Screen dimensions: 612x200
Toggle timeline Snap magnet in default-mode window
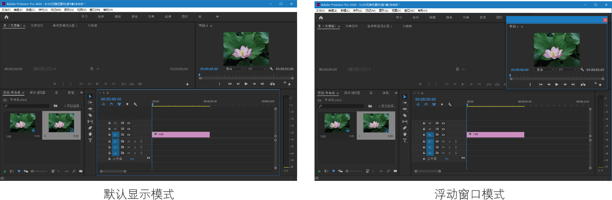[111, 104]
